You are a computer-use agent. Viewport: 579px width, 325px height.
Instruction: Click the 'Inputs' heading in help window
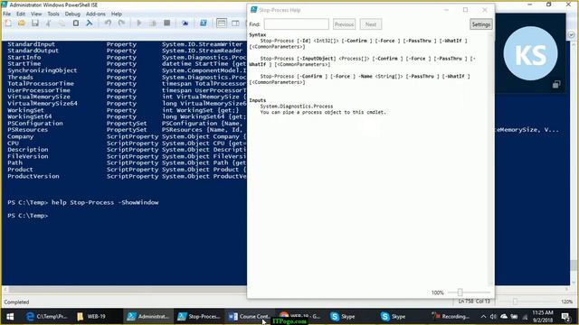(x=257, y=100)
